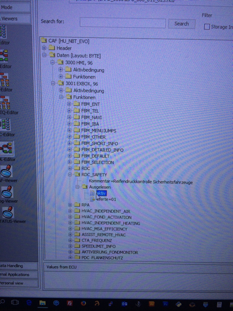Click the Search button
The width and height of the screenshot is (233, 311).
tap(182, 24)
